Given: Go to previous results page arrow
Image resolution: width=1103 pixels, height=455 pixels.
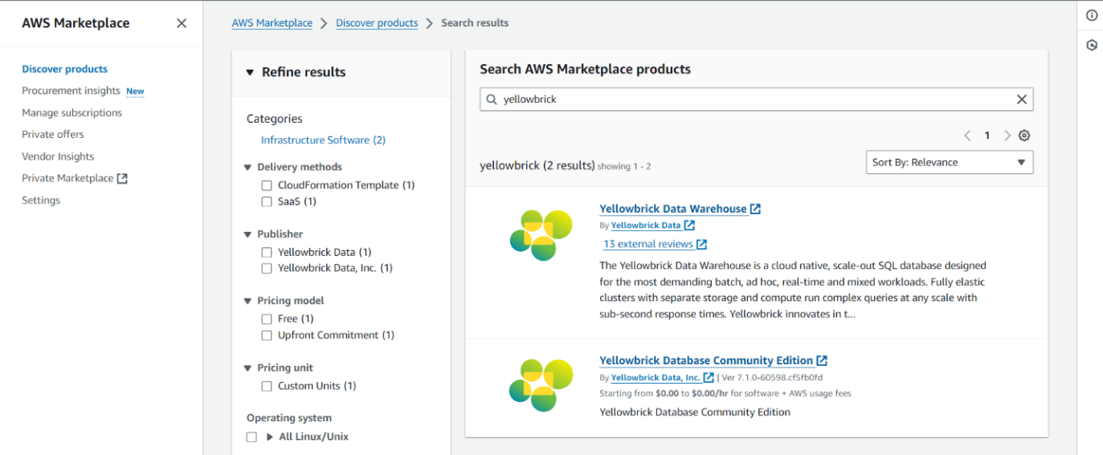Looking at the screenshot, I should click(967, 136).
